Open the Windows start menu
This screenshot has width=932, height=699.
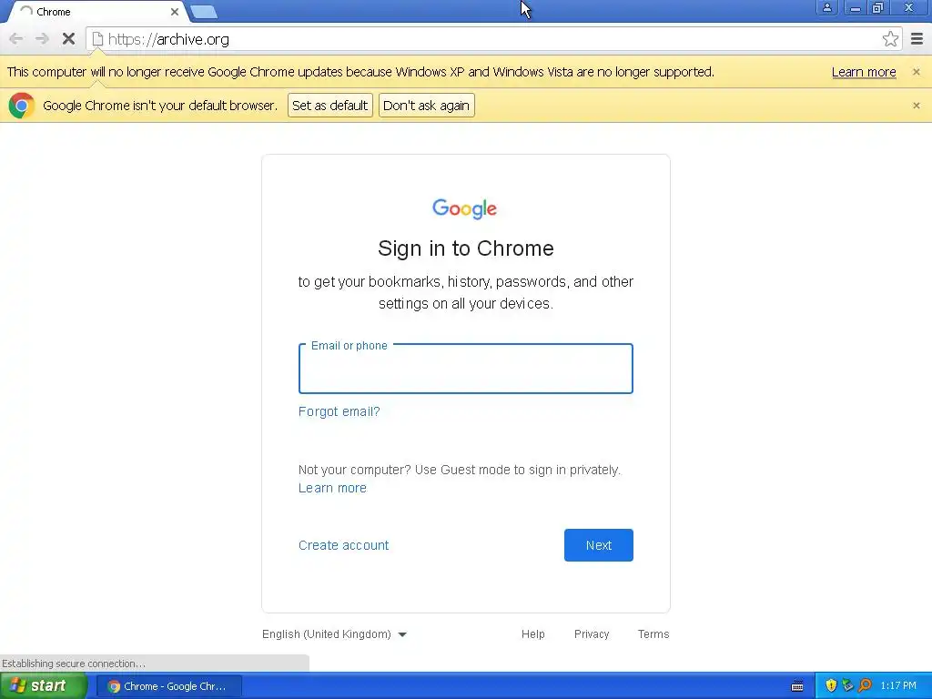[44, 686]
